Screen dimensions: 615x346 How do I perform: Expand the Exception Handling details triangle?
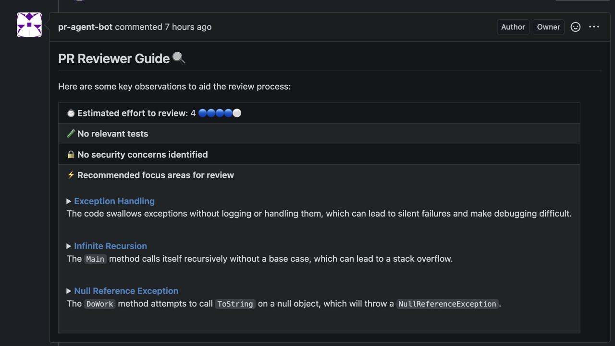(x=69, y=201)
